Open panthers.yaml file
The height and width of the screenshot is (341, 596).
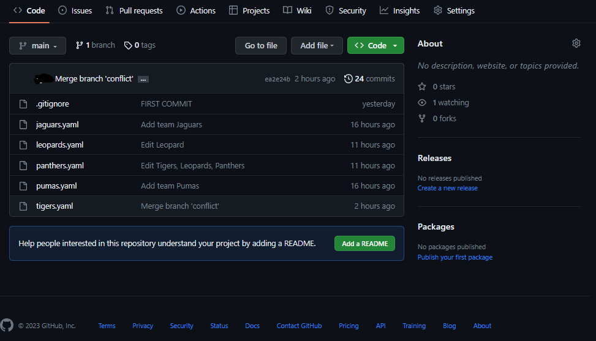coord(60,165)
